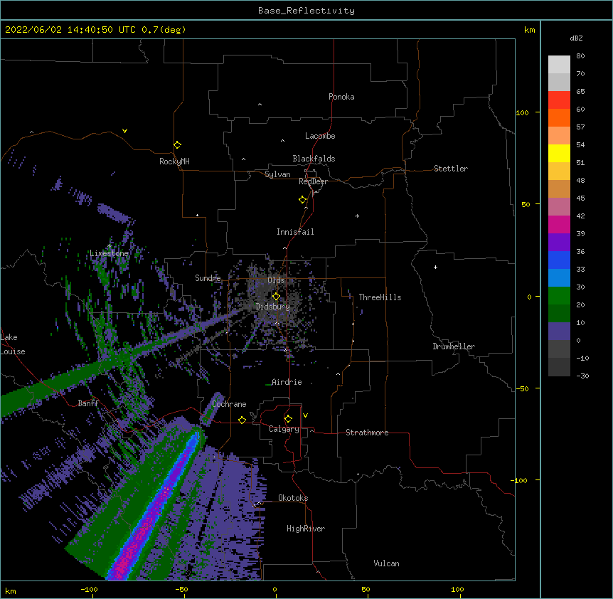This screenshot has height=599, width=613.
Task: Click the yellow marker south of RedDeer
Action: [x=302, y=200]
